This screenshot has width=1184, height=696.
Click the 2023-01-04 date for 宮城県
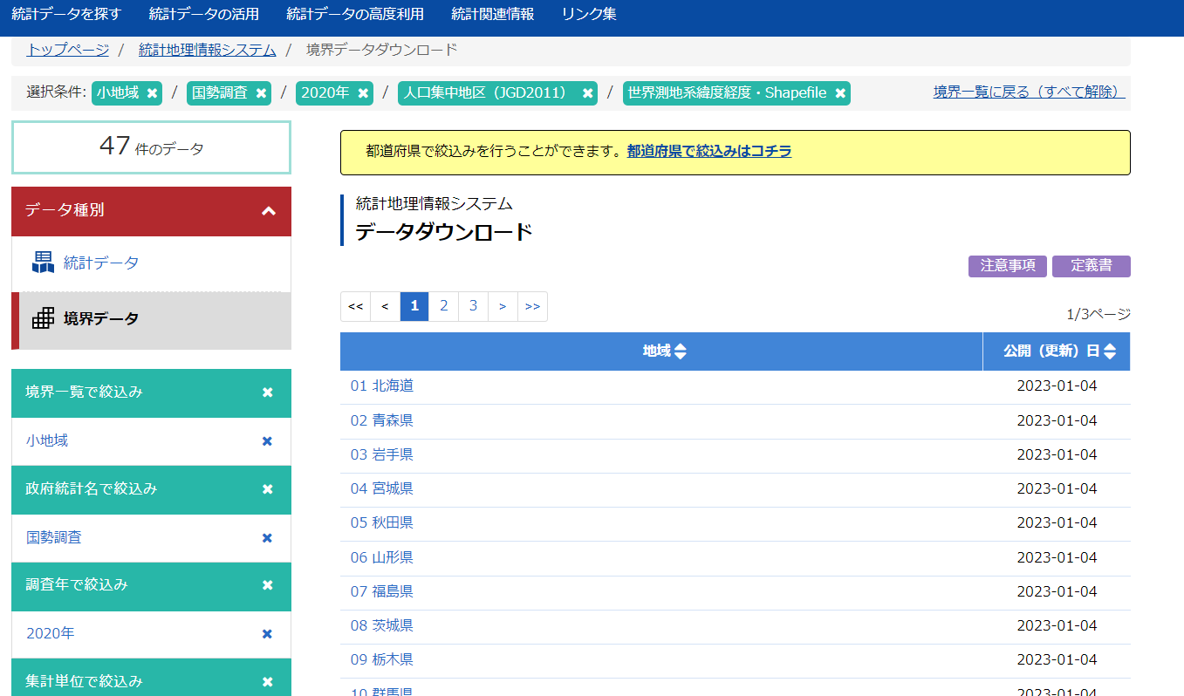(1057, 488)
